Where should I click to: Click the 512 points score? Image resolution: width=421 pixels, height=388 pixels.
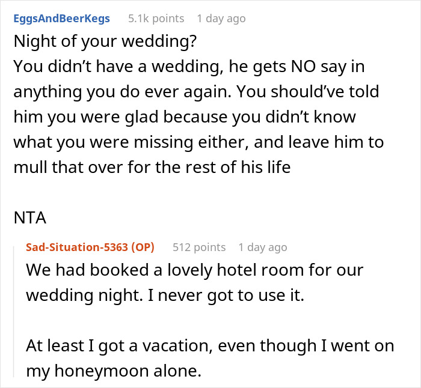(198, 247)
